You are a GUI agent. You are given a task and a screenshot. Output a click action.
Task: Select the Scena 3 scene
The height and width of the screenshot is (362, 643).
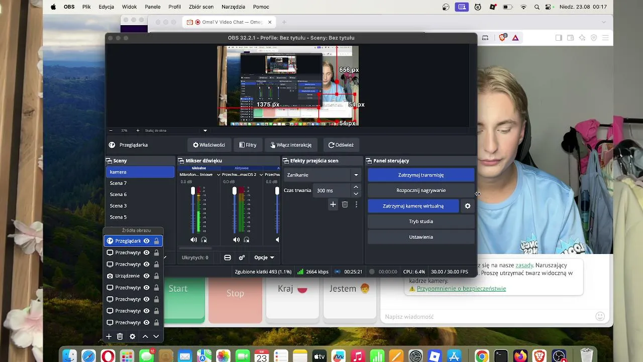pyautogui.click(x=140, y=206)
